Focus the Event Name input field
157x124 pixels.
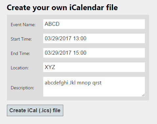click(x=94, y=24)
